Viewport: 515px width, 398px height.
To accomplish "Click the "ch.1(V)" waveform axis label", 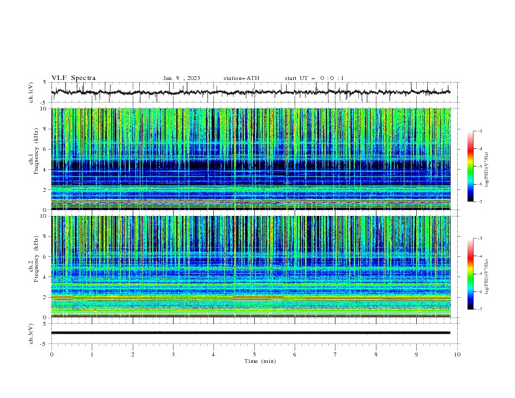I will pos(31,92).
